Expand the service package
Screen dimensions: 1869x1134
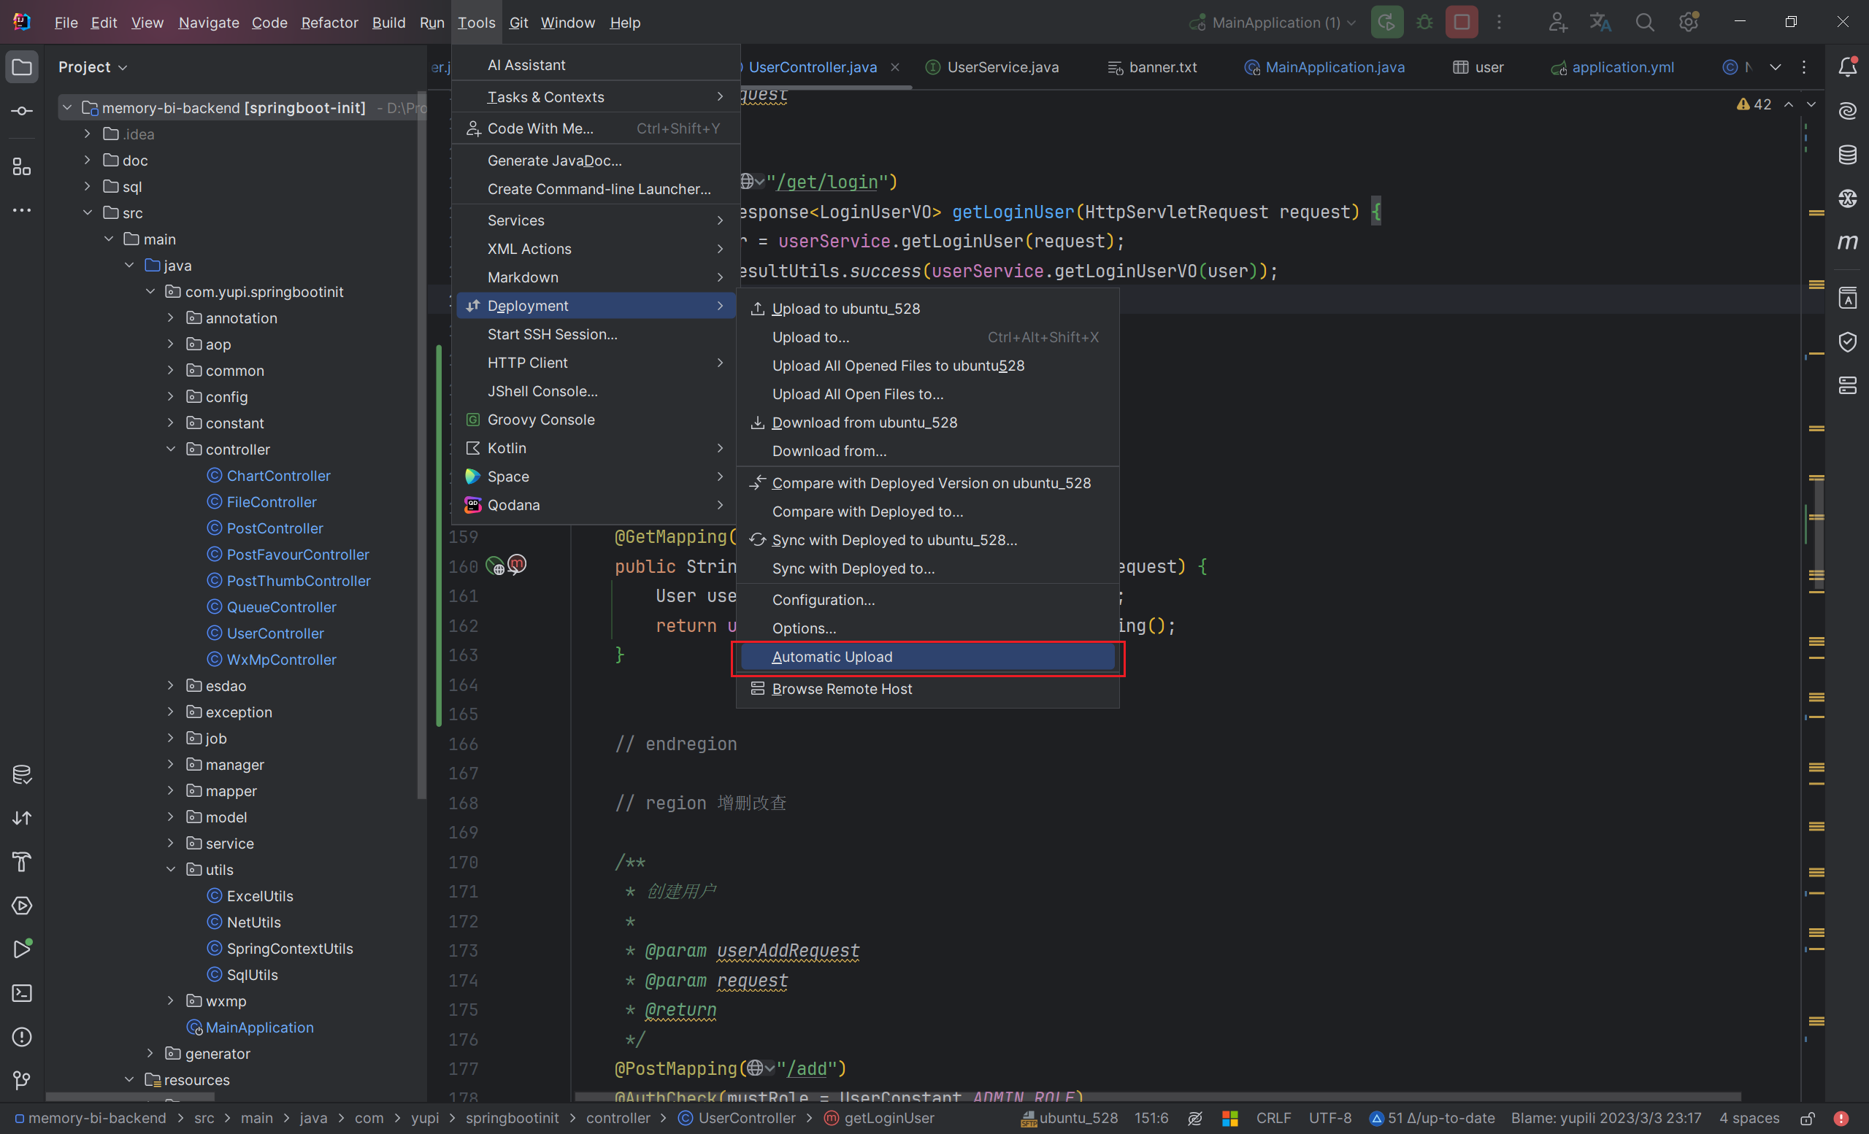coord(171,844)
